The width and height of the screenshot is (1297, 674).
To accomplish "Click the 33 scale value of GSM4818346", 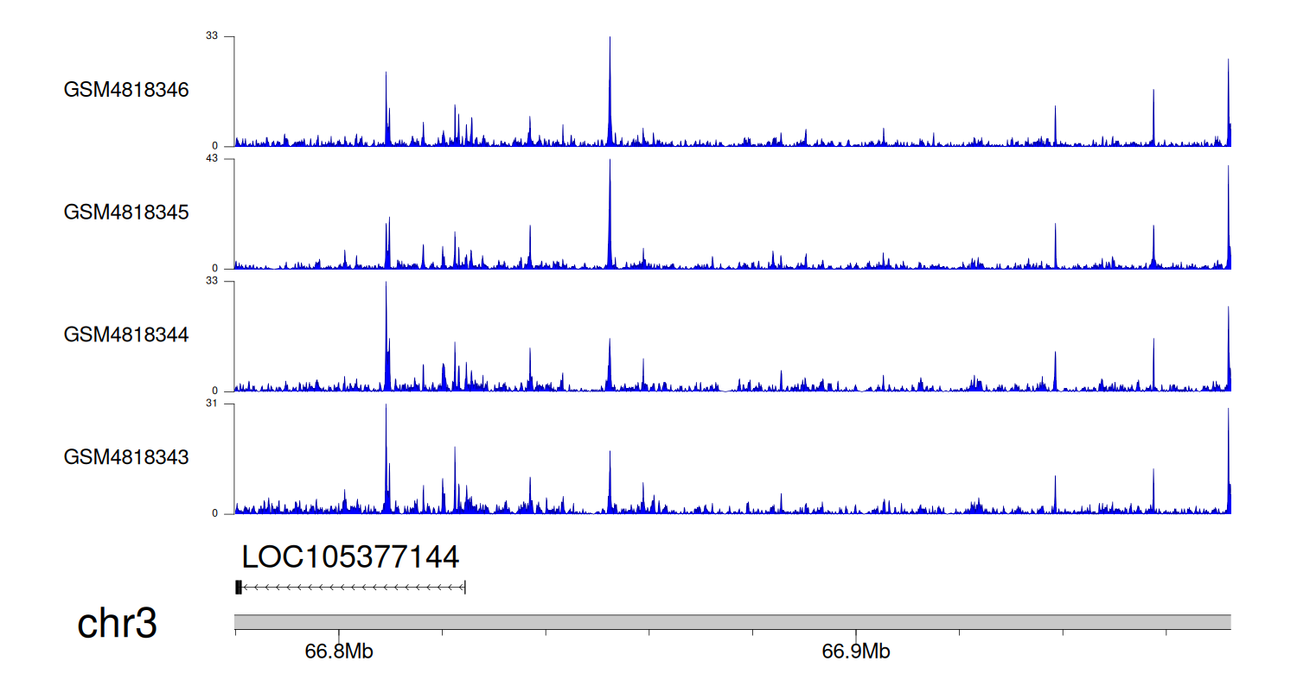I will click(212, 36).
